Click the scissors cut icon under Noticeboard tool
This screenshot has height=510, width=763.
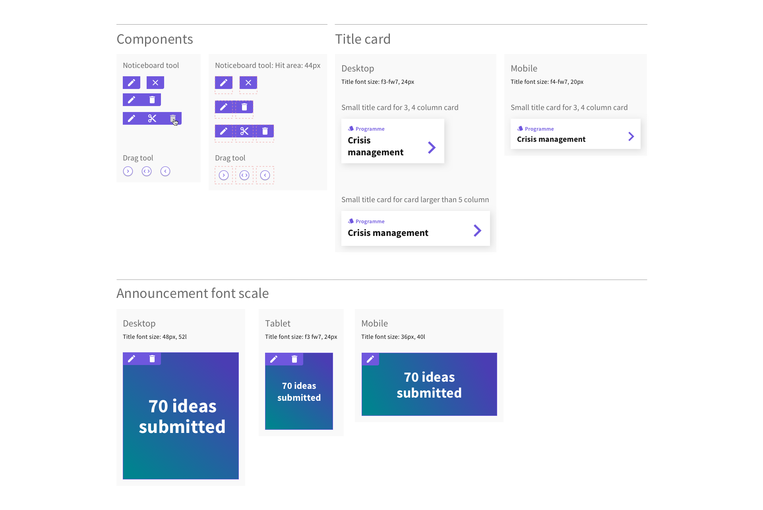tap(152, 118)
